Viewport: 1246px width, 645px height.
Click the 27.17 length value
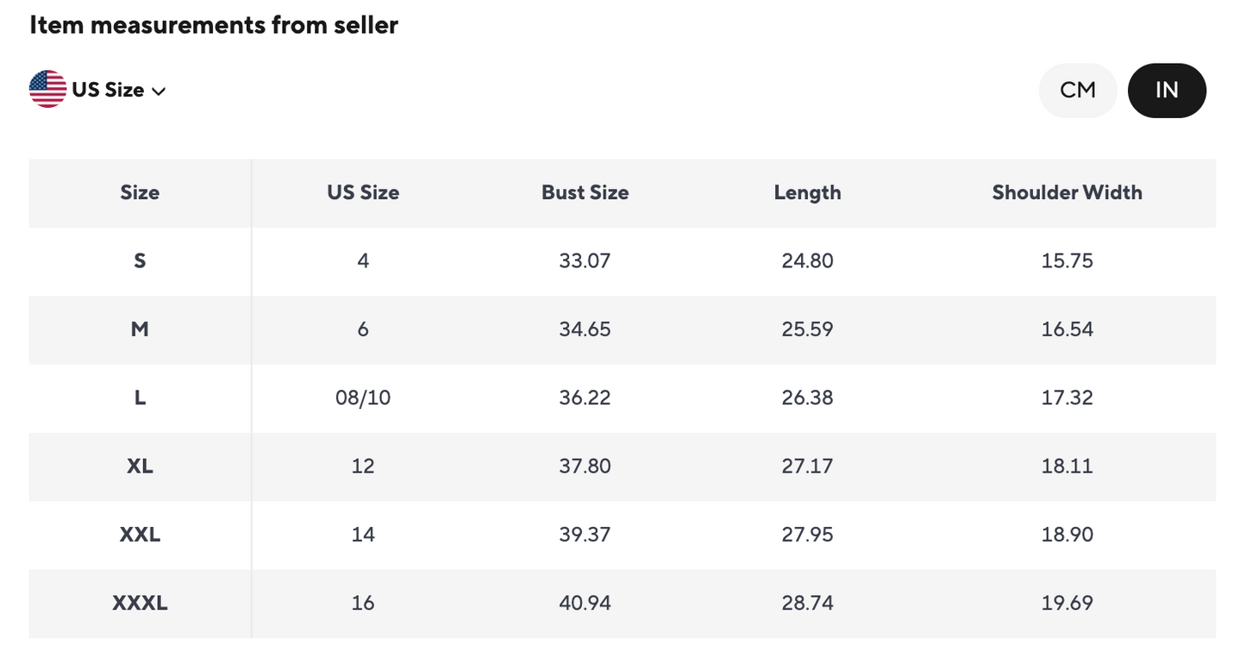tap(807, 466)
